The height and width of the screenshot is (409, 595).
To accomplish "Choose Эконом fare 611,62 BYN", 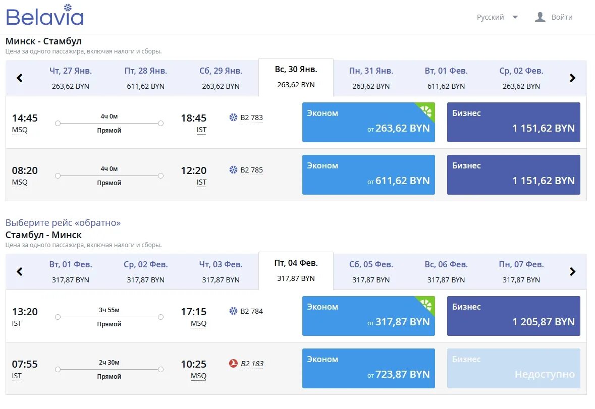I will [x=368, y=174].
